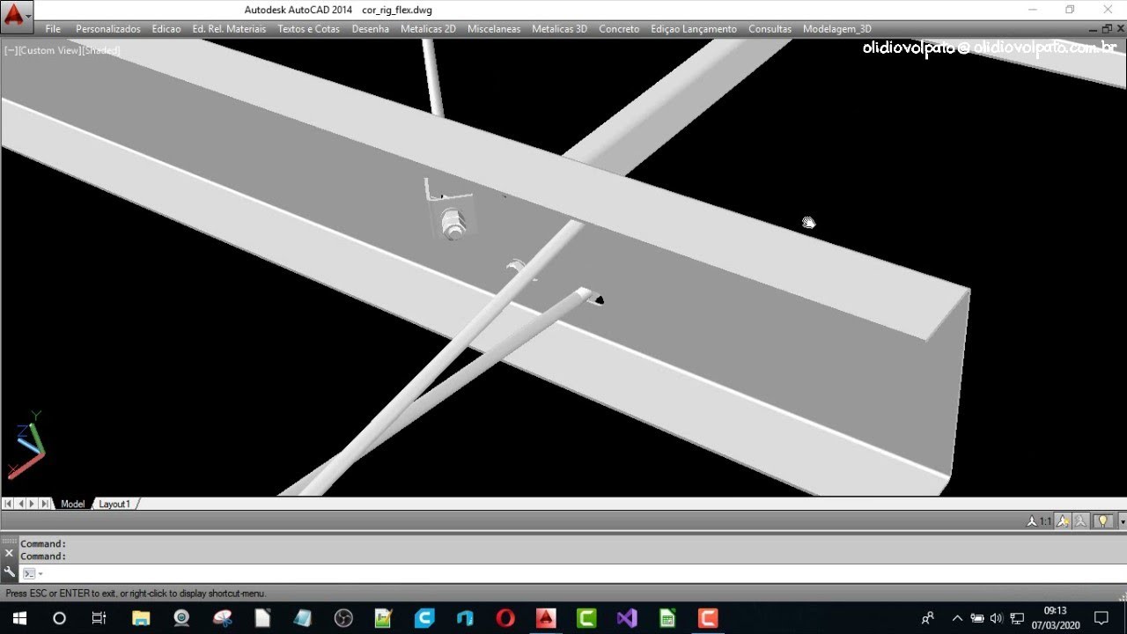Viewport: 1127px width, 634px height.
Task: Open the blank document taskbar icon
Action: pyautogui.click(x=262, y=618)
